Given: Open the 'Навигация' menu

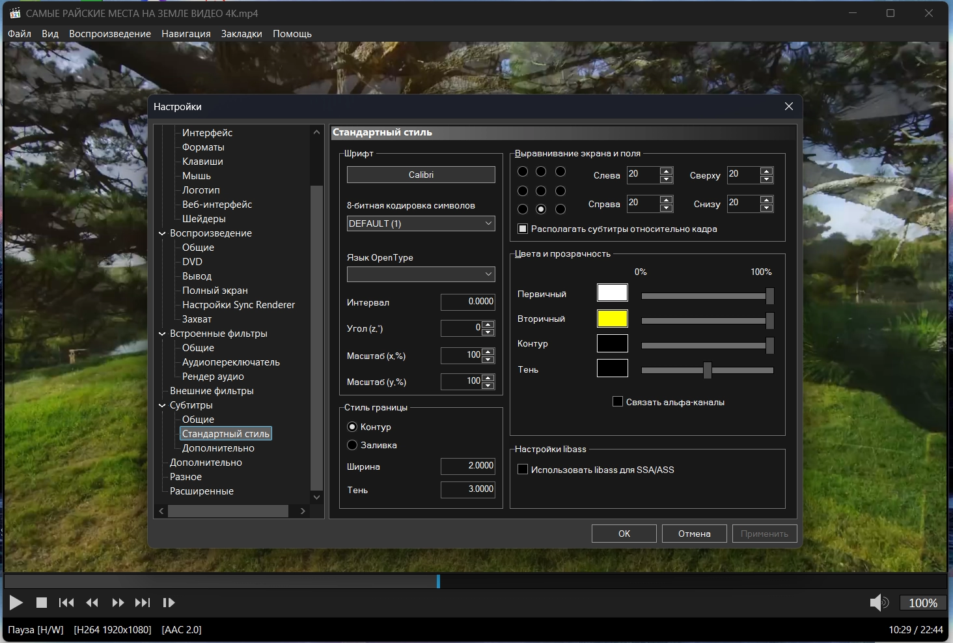Looking at the screenshot, I should coord(186,34).
